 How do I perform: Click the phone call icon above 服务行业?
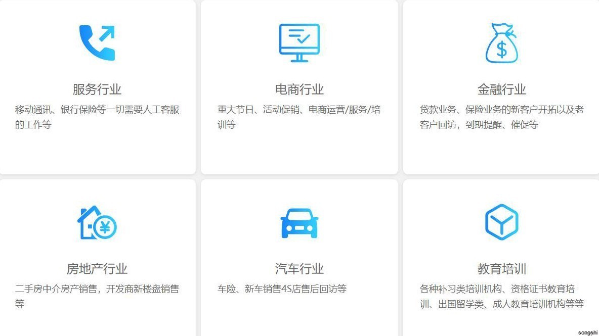tap(97, 43)
